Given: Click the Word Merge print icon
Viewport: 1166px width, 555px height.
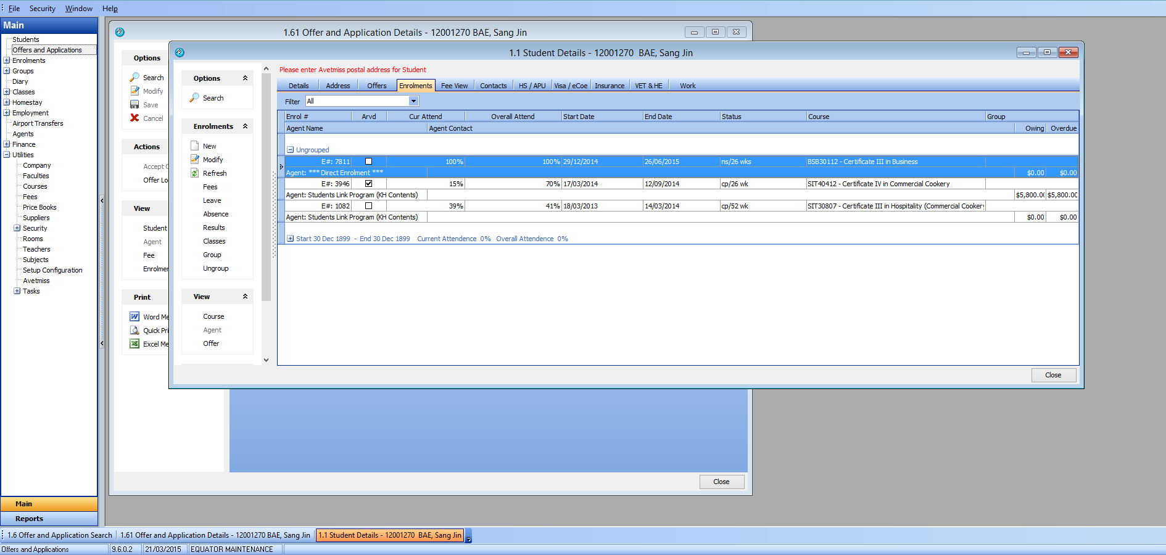Looking at the screenshot, I should click(x=134, y=317).
